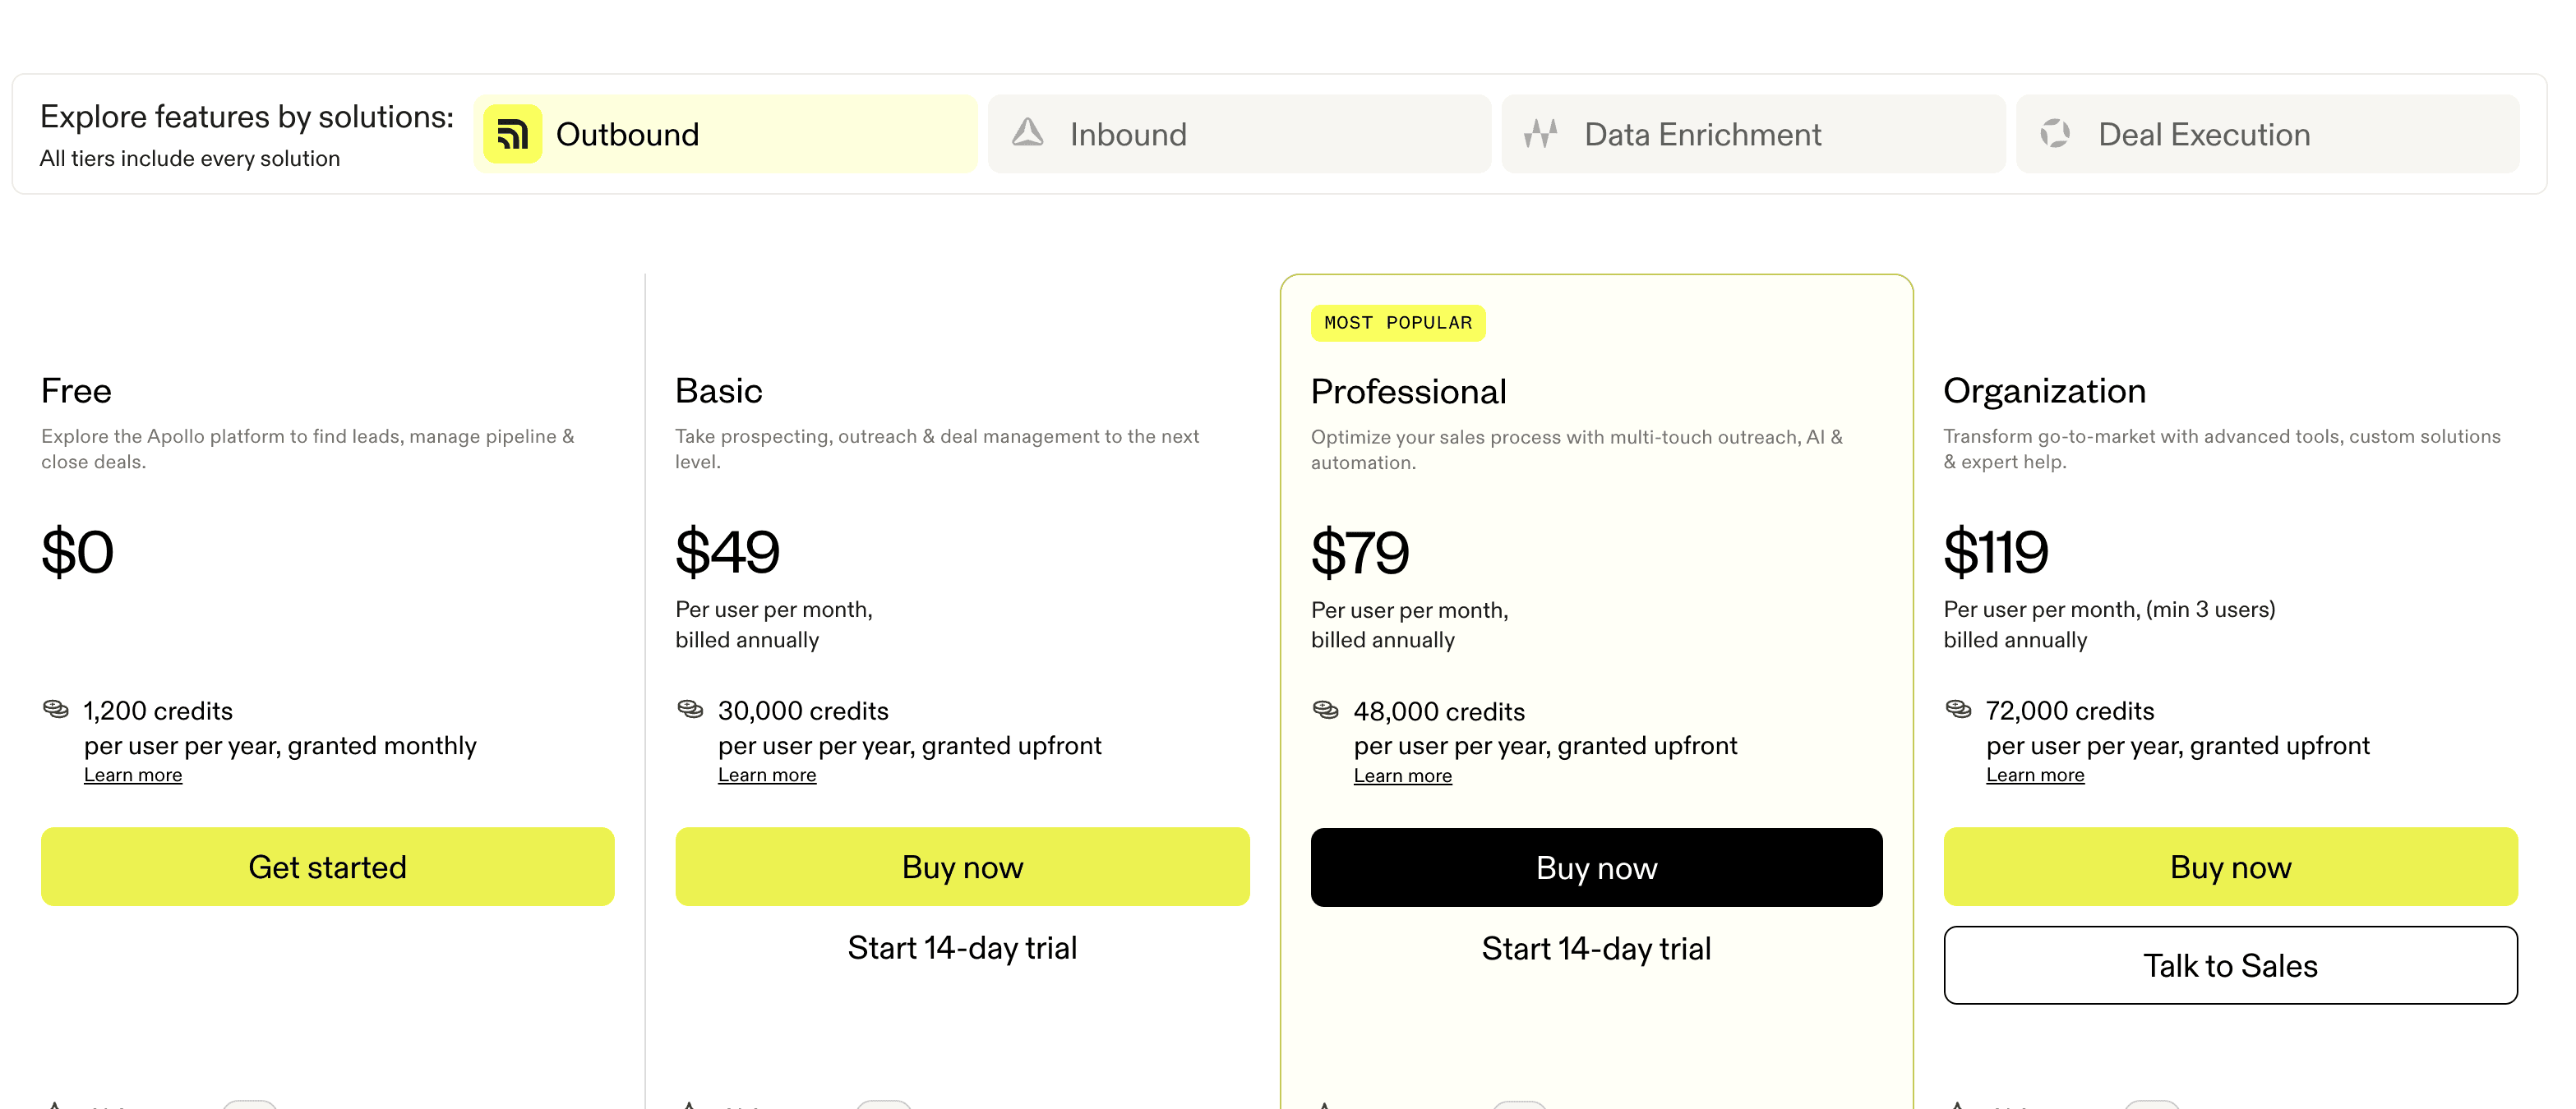Image resolution: width=2576 pixels, height=1109 pixels.
Task: Click the coins icon beside 1,200 credits
Action: [x=56, y=710]
